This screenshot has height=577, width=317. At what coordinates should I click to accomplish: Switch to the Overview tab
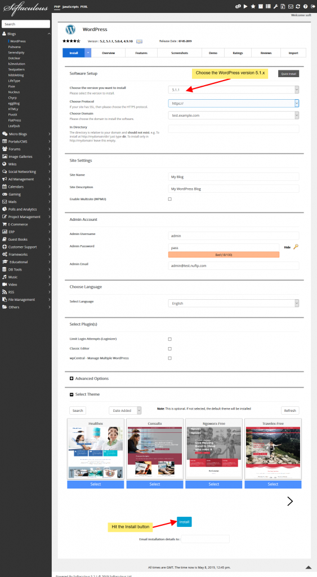pyautogui.click(x=109, y=53)
